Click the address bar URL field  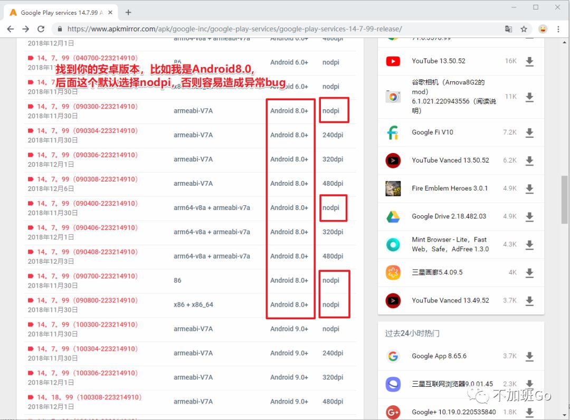(x=234, y=29)
